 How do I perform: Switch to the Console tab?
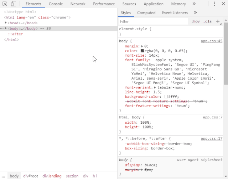pyautogui.click(x=56, y=4)
